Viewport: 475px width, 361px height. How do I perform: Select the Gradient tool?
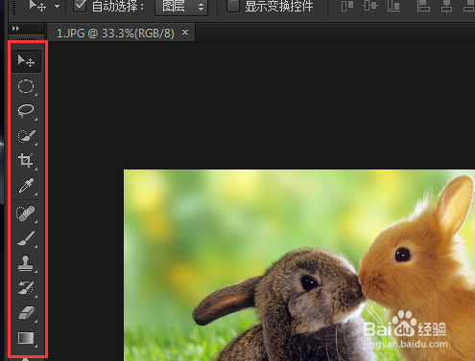(26, 338)
